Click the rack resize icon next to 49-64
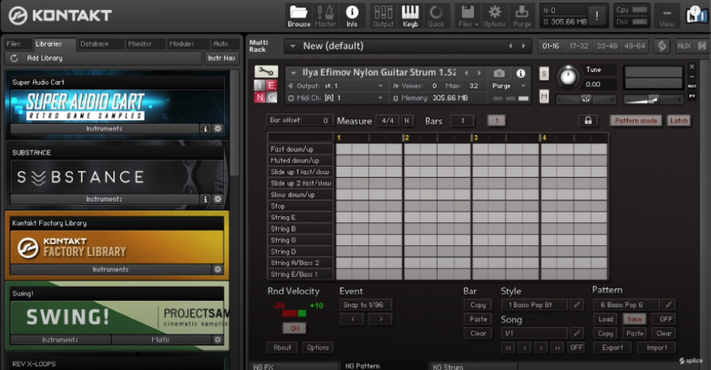 (662, 46)
